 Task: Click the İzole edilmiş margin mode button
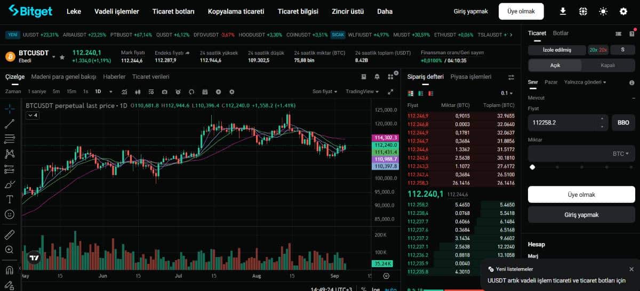click(x=557, y=49)
